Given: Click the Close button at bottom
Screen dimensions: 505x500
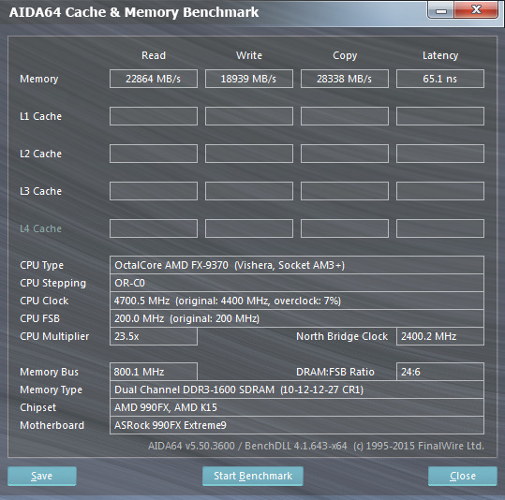Looking at the screenshot, I should pos(463,476).
